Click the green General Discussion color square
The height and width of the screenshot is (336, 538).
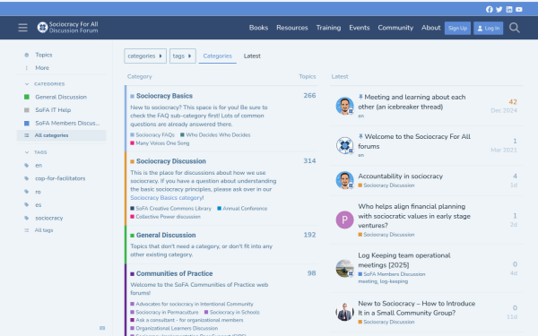(x=27, y=97)
